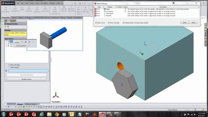
Task: Click Close button in What's Wrong dialog
Action: 185,22
